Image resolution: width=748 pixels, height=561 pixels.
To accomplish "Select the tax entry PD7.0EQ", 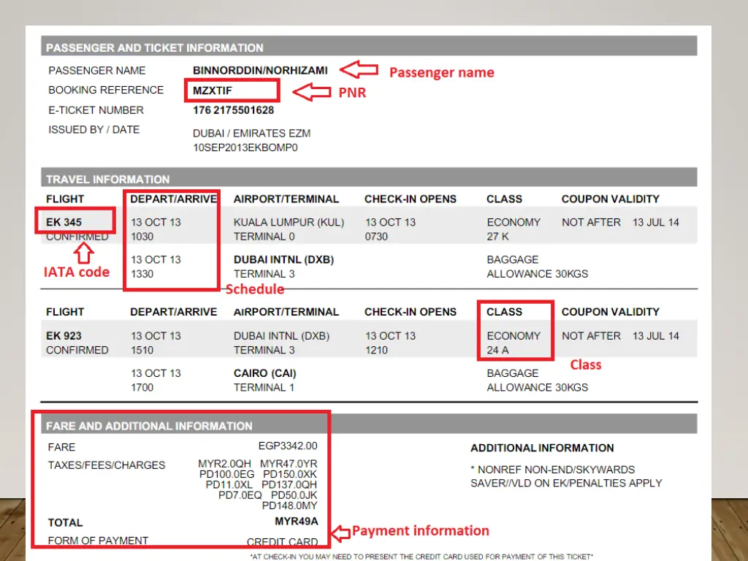I will tap(240, 495).
